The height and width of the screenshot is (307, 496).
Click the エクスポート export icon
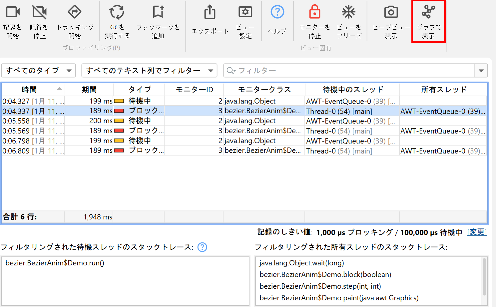pyautogui.click(x=210, y=12)
